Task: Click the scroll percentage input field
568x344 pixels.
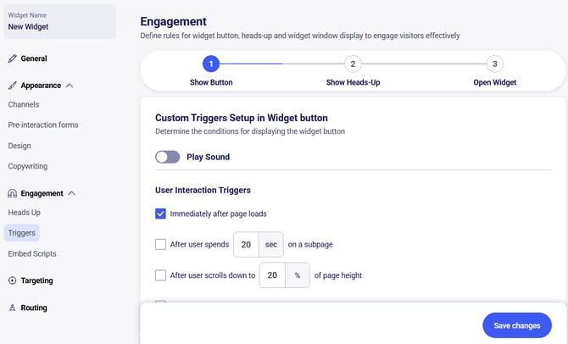Action: (x=272, y=275)
